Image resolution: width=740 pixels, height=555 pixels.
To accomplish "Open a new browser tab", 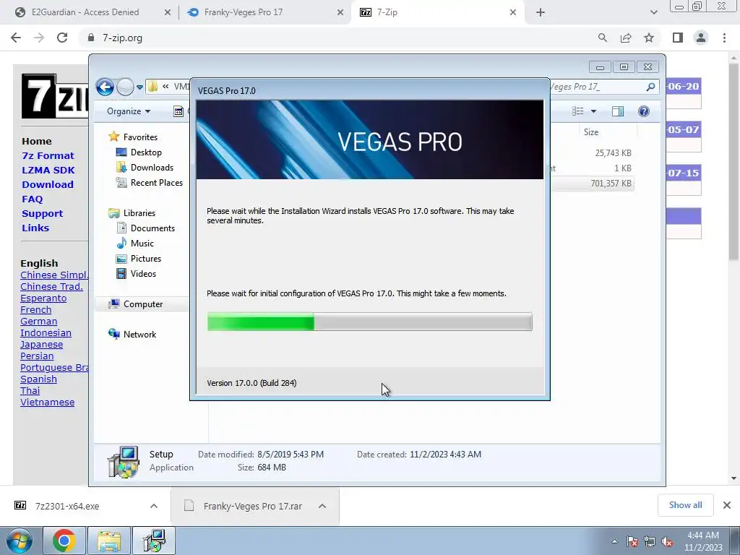I will tap(541, 13).
